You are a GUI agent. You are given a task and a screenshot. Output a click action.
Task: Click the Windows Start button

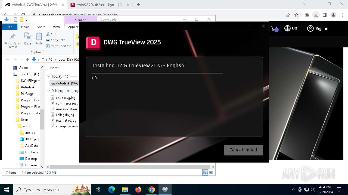[x=7, y=190]
